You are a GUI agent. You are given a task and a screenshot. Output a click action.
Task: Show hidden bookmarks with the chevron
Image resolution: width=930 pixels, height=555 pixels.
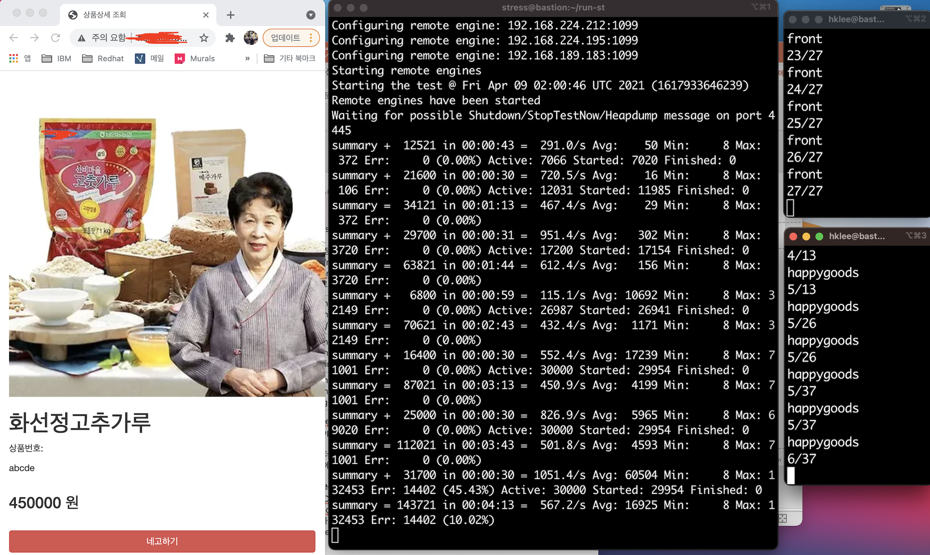[247, 58]
